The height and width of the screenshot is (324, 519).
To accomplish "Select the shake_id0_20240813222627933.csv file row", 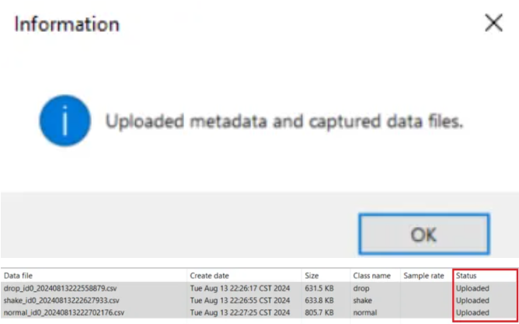I will [x=259, y=301].
